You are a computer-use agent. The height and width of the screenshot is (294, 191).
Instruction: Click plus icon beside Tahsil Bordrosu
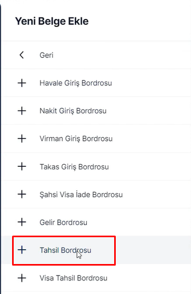click(x=22, y=250)
